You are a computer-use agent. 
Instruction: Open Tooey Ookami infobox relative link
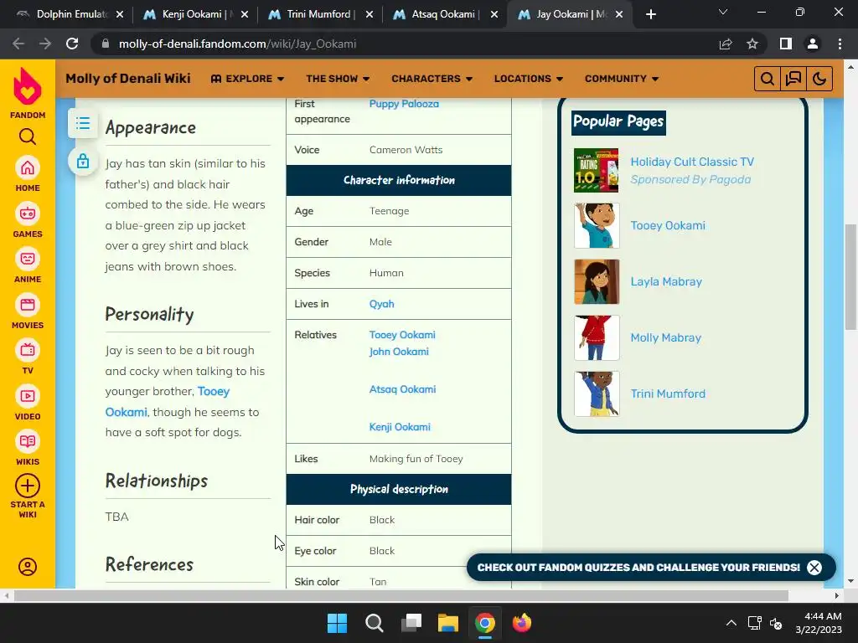tap(402, 335)
